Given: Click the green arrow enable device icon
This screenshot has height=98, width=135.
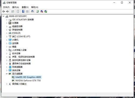Looking at the screenshot, I should (46, 11).
